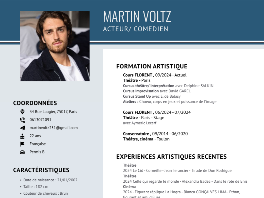This screenshot has width=264, height=198.
Task: Click the phone icon next to 0613071091
Action: click(23, 120)
